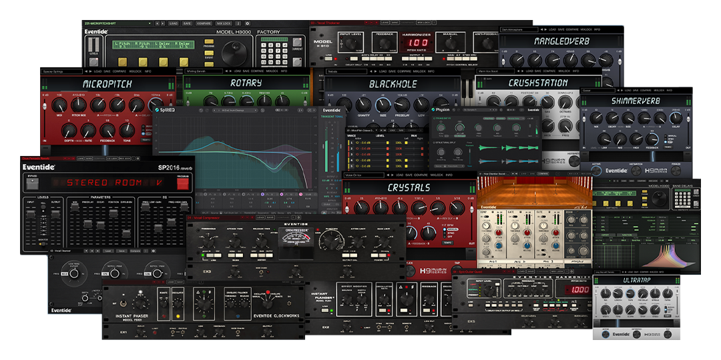Click the MicroPitch TONE knob

(x=127, y=130)
